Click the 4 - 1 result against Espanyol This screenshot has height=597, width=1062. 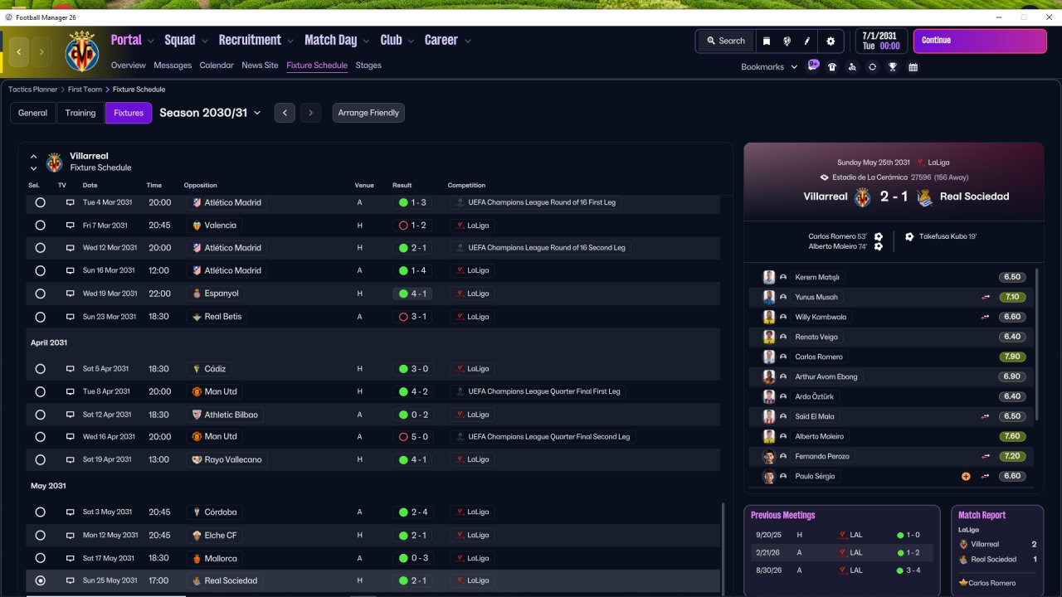(x=412, y=294)
